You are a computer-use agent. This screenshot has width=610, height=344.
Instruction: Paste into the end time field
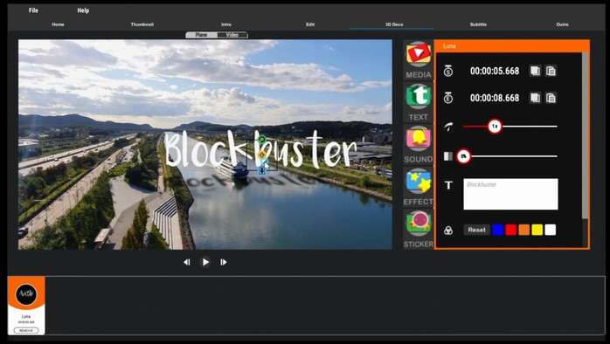coord(551,98)
